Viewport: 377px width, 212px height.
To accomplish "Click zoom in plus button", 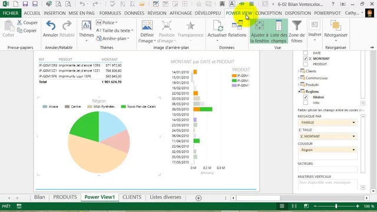I will [358, 206].
